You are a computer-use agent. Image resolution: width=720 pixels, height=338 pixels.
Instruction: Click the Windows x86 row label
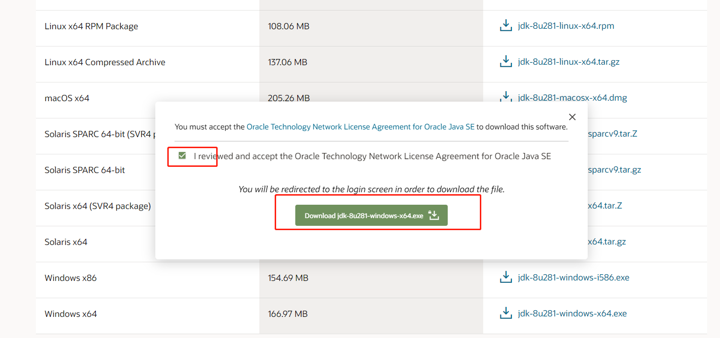70,278
